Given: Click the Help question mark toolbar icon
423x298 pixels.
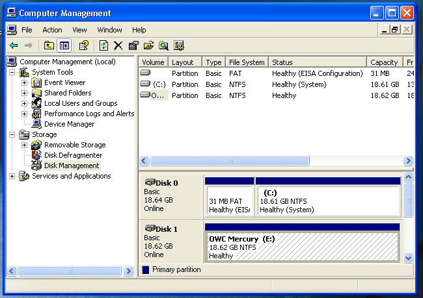Looking at the screenshot, I should click(84, 45).
